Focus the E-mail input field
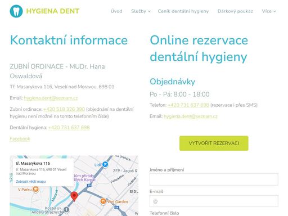Image resolution: width=288 pixels, height=216 pixels. pos(214,201)
